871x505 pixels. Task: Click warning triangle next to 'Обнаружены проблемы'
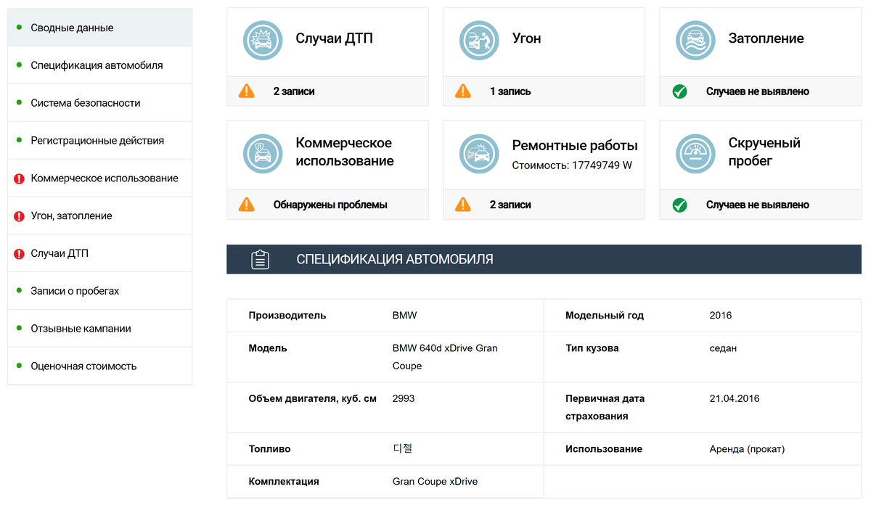point(247,205)
